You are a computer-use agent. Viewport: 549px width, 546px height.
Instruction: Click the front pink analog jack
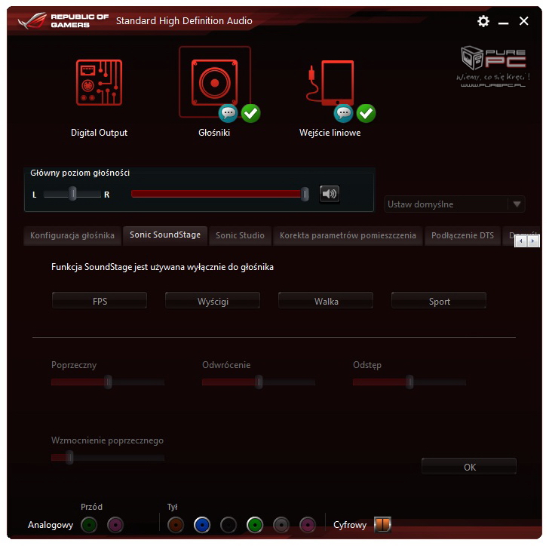[x=115, y=525]
